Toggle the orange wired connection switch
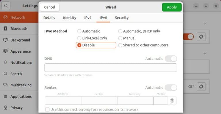This screenshot has height=114, width=221. point(188,37)
